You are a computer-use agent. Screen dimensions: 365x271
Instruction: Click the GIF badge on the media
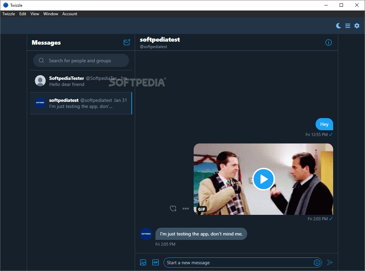[x=201, y=209]
